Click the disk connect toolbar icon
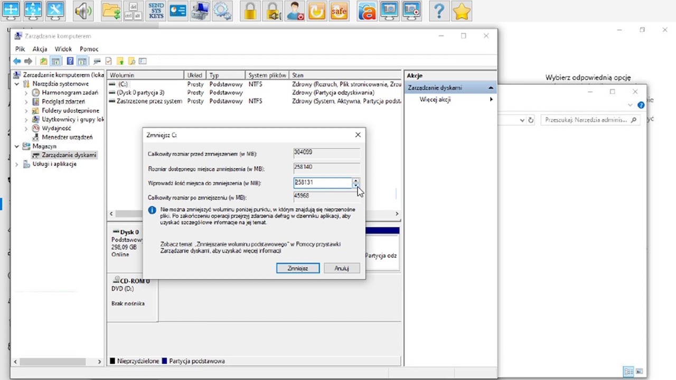The width and height of the screenshot is (676, 380). 97,61
